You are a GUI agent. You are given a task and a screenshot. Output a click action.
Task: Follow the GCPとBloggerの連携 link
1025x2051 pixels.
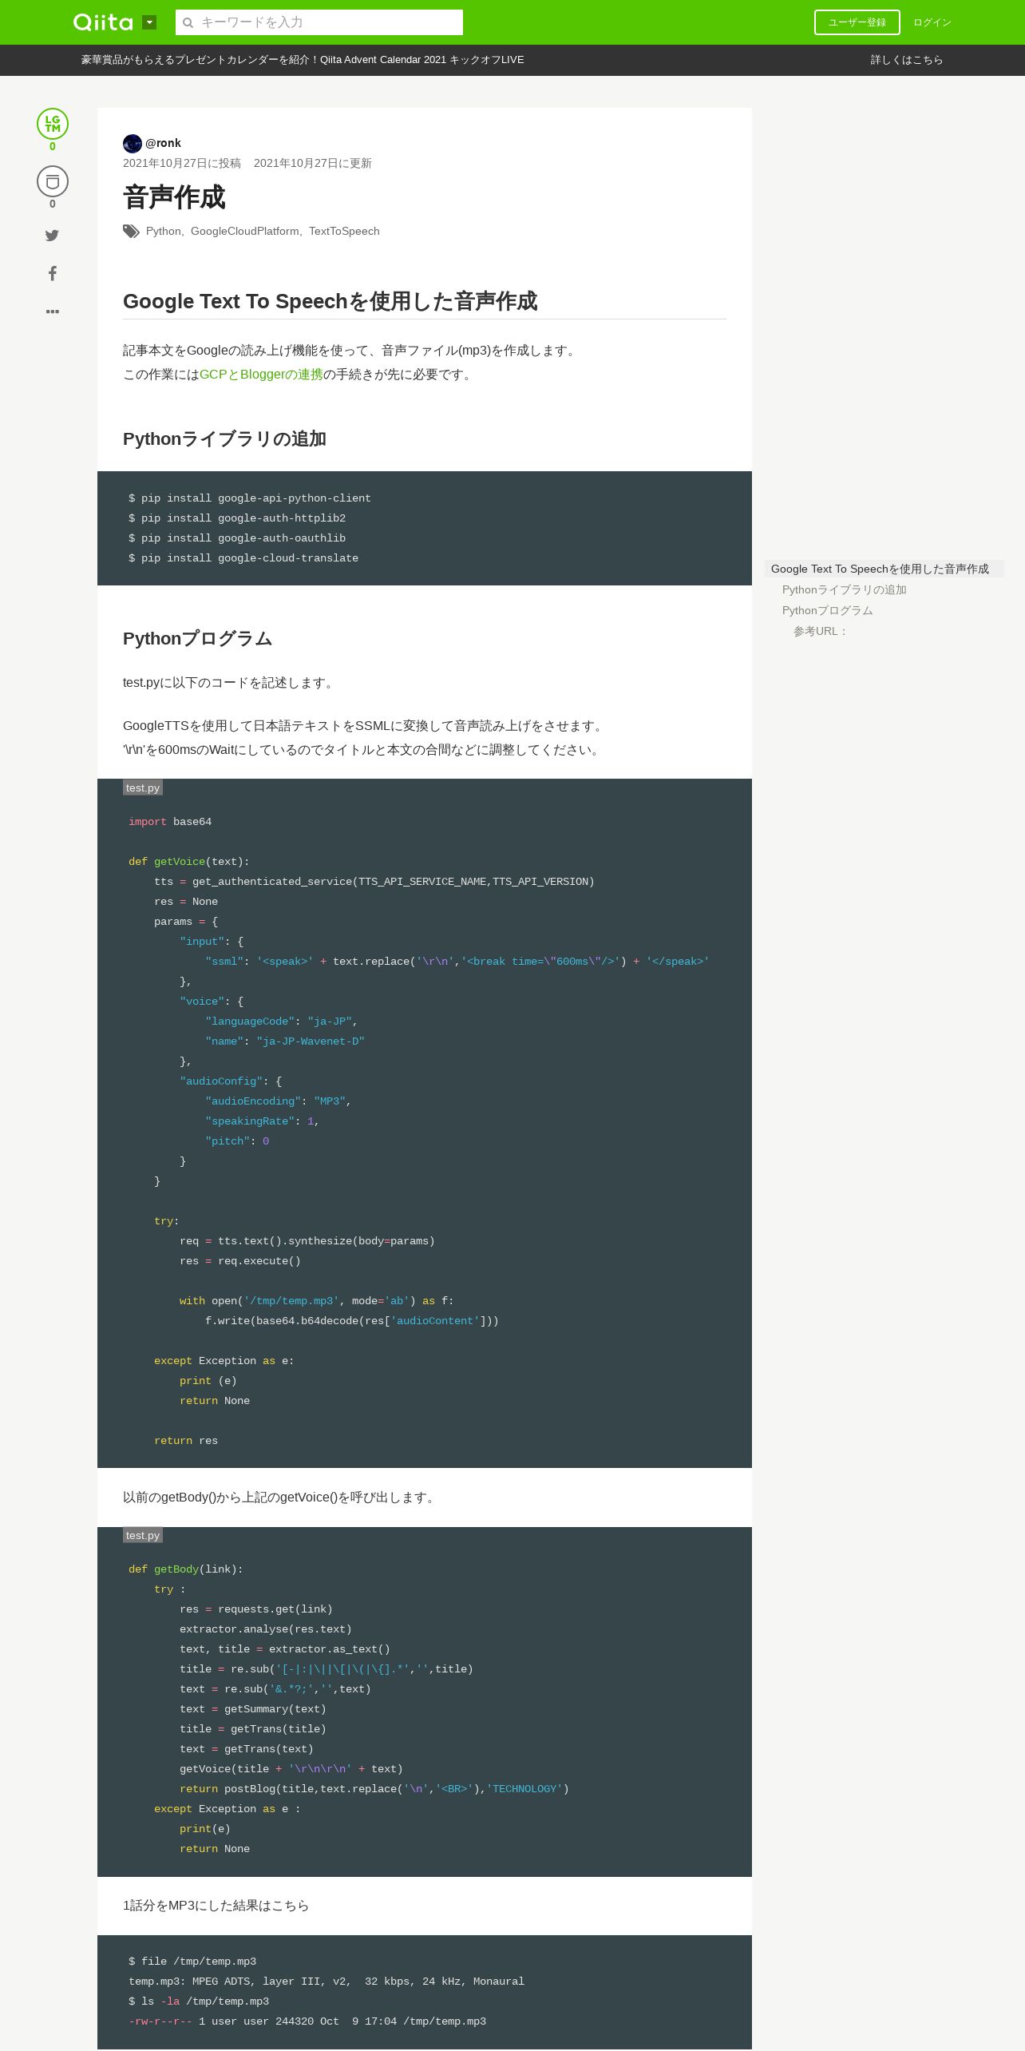point(261,375)
